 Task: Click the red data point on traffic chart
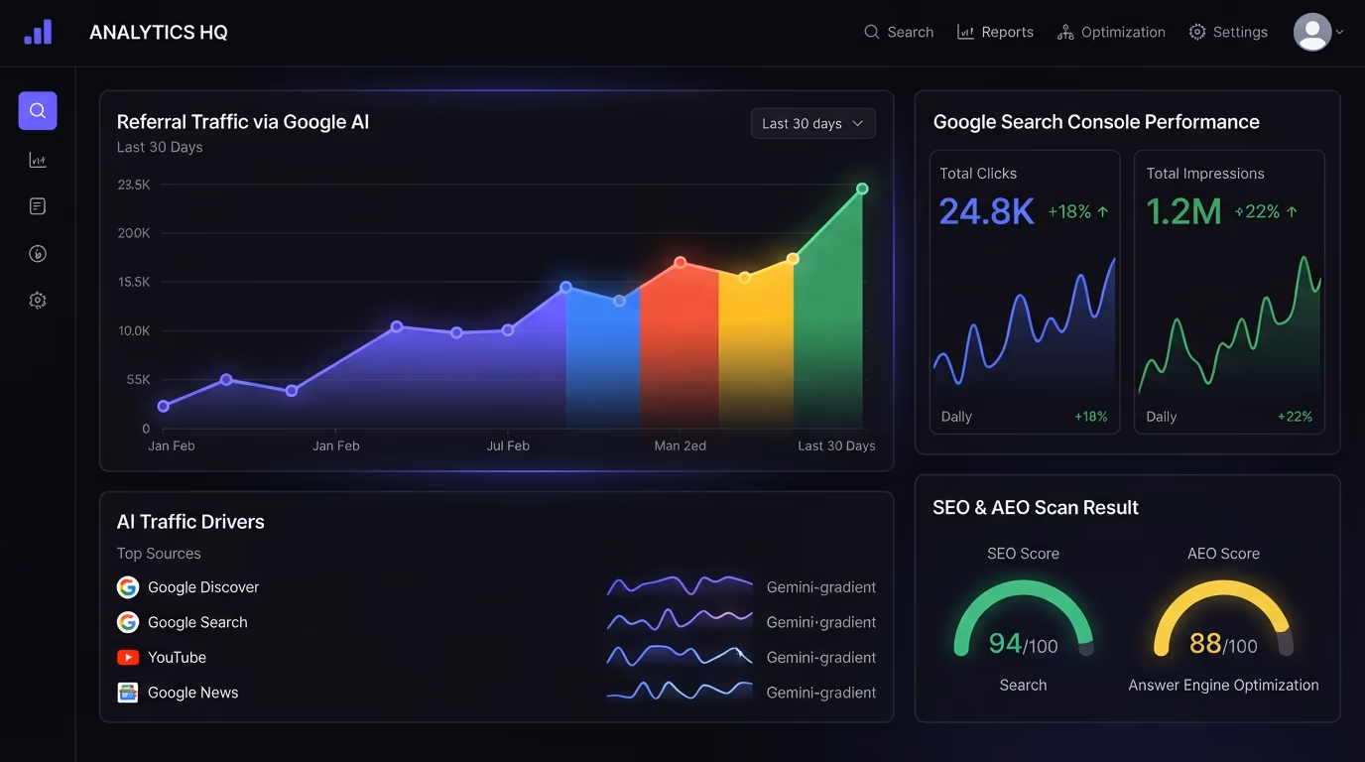pos(681,263)
